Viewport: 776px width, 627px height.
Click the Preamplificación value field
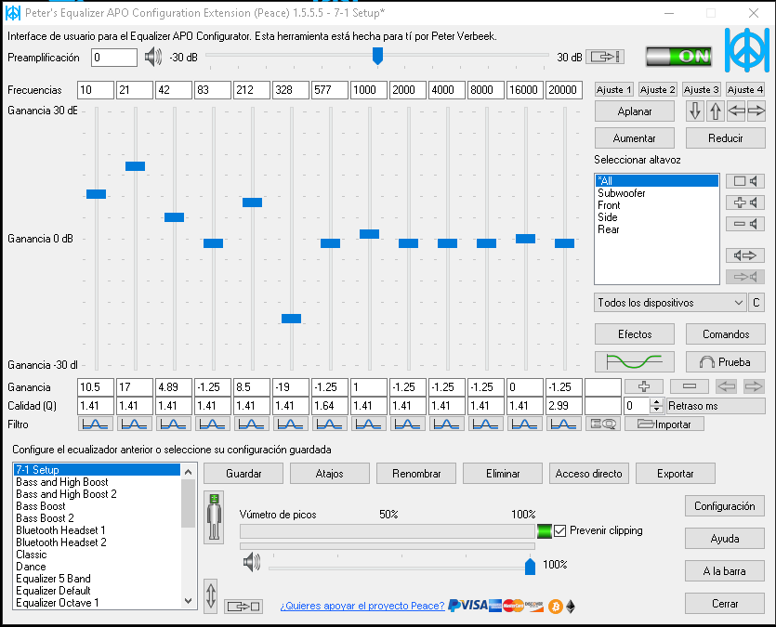tap(114, 58)
